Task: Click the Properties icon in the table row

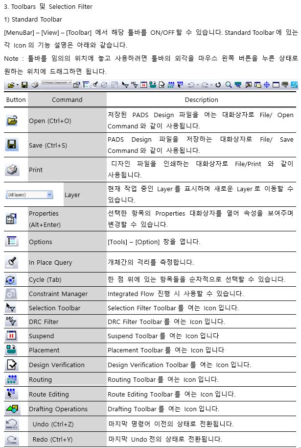Action: [11, 219]
